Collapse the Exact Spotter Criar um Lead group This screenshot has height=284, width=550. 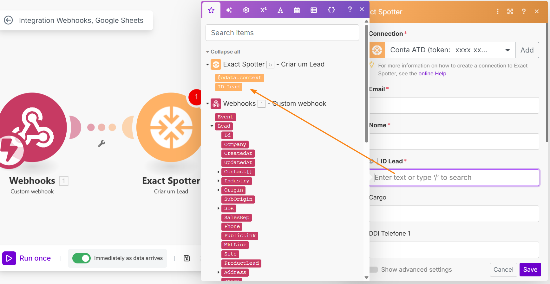(x=207, y=65)
